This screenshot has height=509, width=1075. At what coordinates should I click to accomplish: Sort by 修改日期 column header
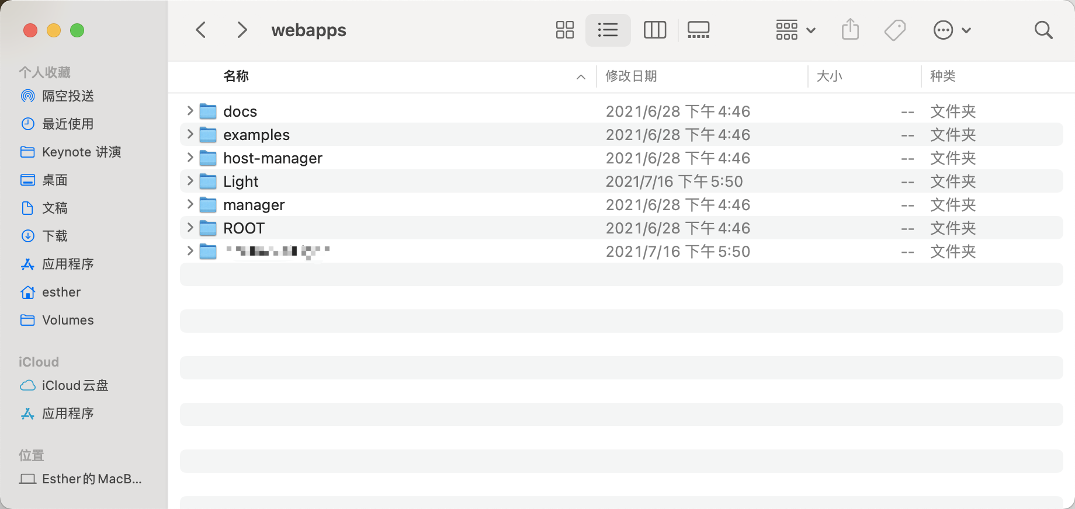631,76
